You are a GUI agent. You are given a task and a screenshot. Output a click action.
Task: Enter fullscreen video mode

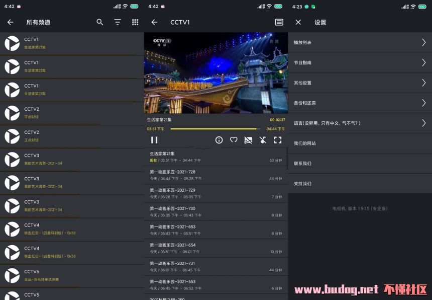(277, 140)
